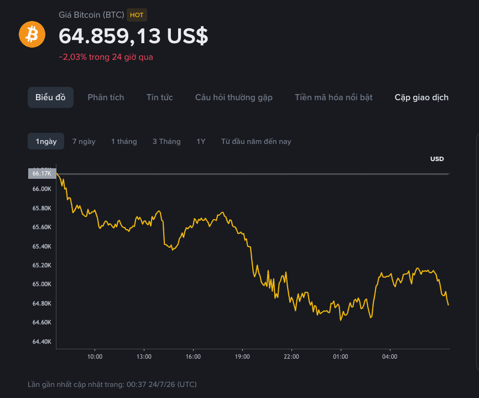479x398 pixels.
Task: Open the Tin tức tab
Action: [159, 97]
